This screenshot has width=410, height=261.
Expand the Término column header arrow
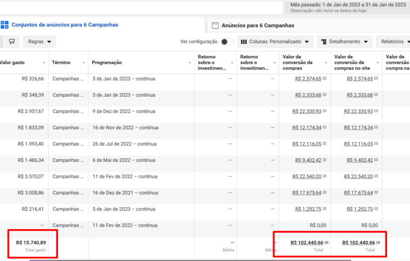tap(83, 63)
